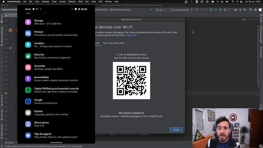Open Digital Wellbeing and parental controls
Image resolution: width=263 pixels, height=148 pixels.
(x=56, y=90)
